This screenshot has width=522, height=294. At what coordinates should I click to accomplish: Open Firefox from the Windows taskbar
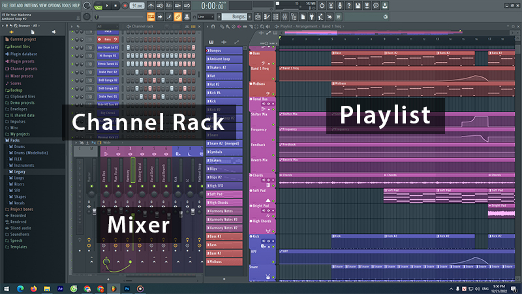(34, 289)
